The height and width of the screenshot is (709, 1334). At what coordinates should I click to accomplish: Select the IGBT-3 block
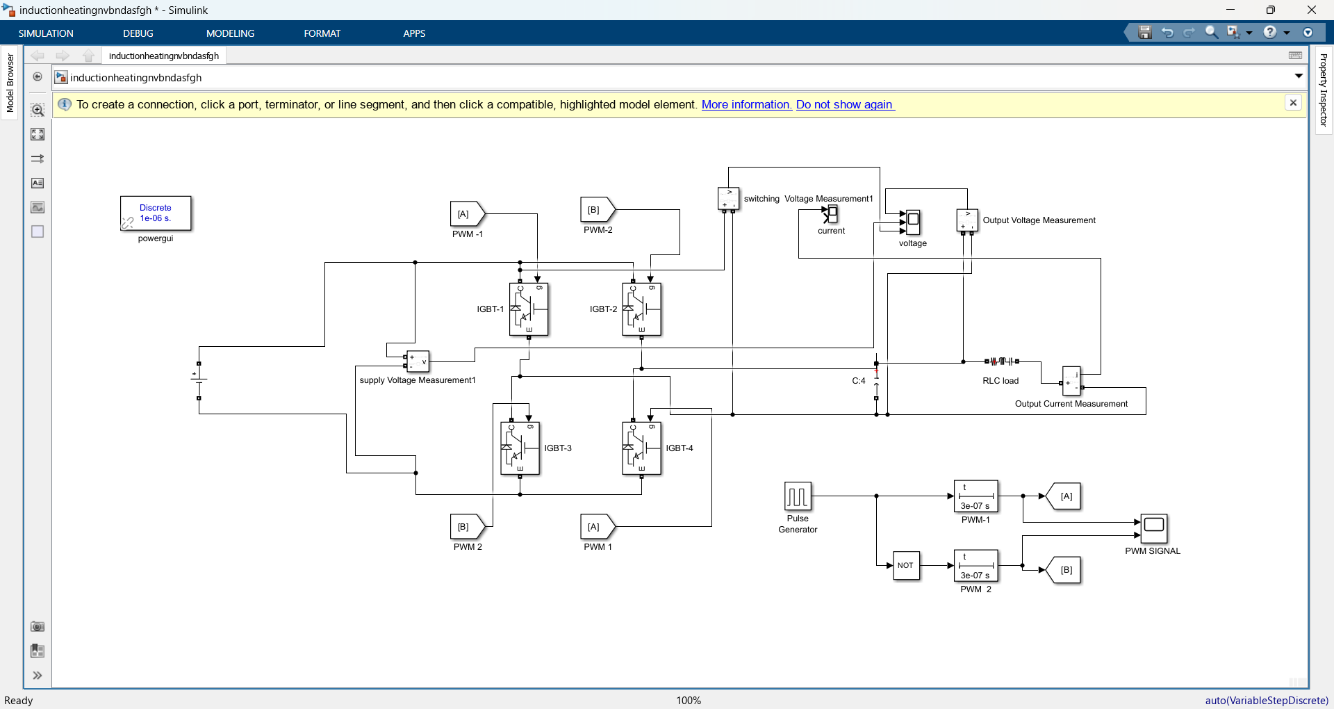tap(520, 448)
